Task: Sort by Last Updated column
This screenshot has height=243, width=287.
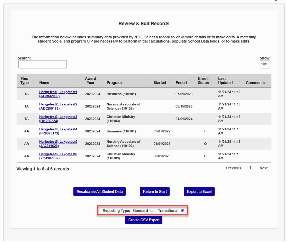Action: tap(225, 81)
